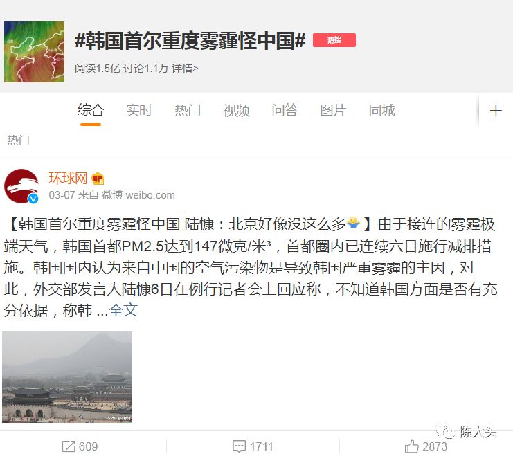Click the crown membership badge next to 环球网
Screen dimensions: 513x454
[98, 179]
